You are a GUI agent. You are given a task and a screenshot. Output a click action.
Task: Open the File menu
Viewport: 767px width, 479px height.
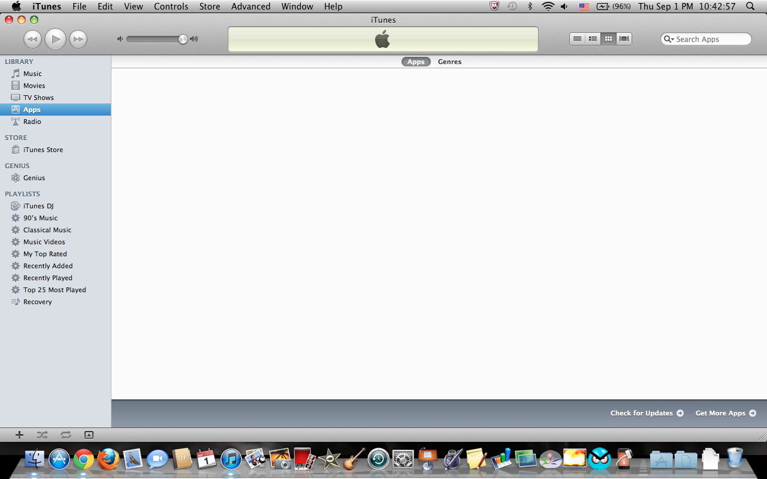pos(79,7)
